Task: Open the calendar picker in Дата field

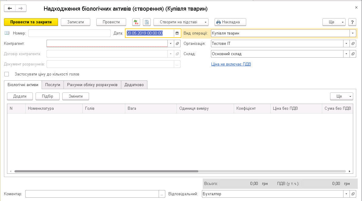Action: point(177,33)
